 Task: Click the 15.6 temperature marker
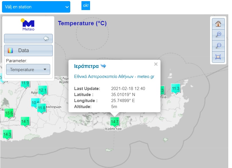[x=9, y=113]
